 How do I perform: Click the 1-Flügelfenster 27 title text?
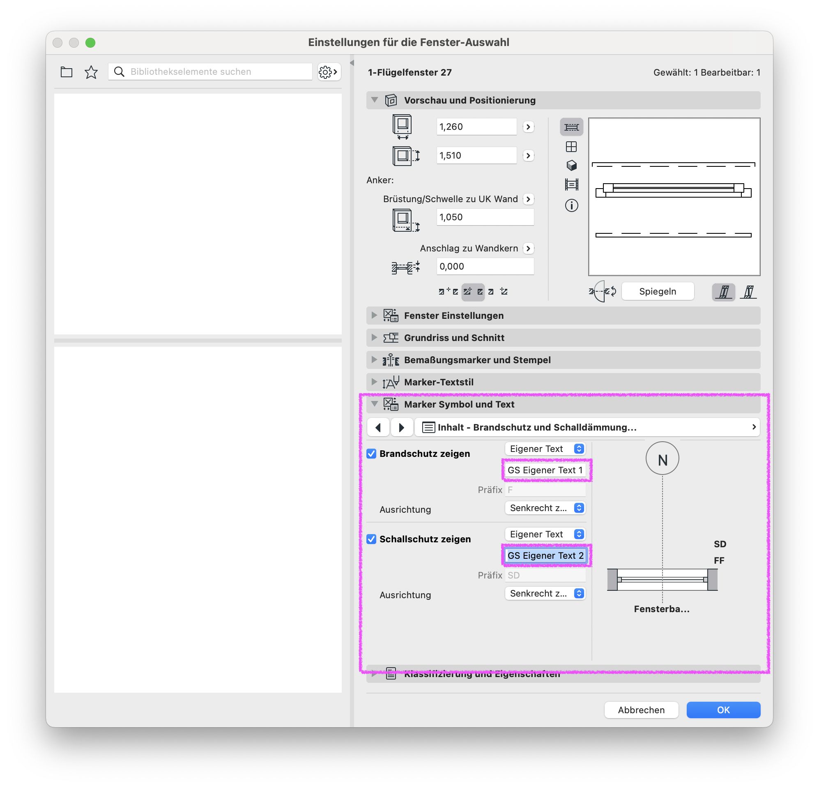(409, 73)
